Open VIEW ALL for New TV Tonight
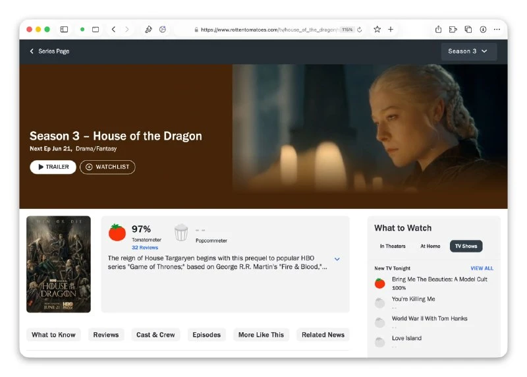Screen dimensions: 527x377 (482, 268)
